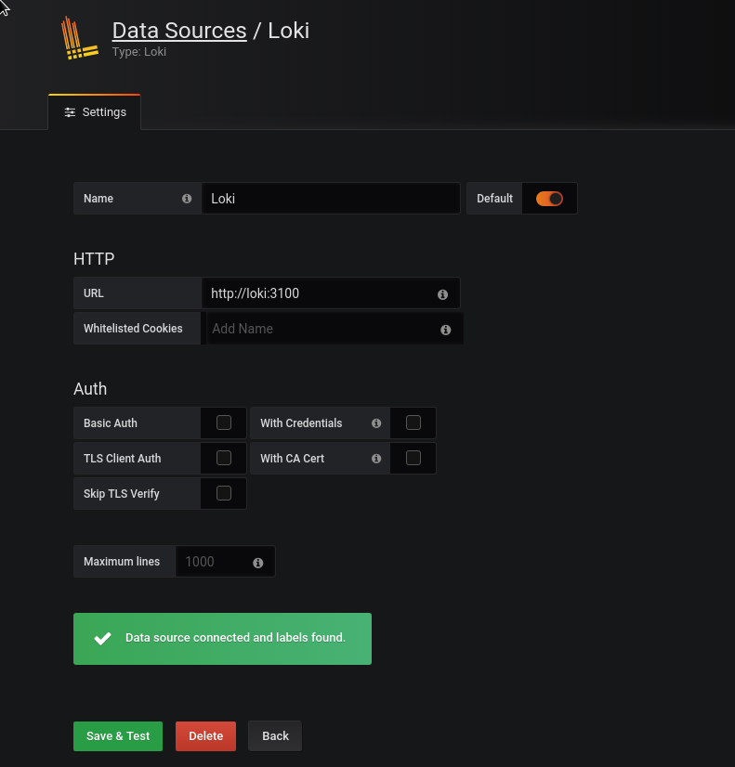The height and width of the screenshot is (767, 735).
Task: Follow the Data Sources breadcrumb link
Action: [179, 31]
